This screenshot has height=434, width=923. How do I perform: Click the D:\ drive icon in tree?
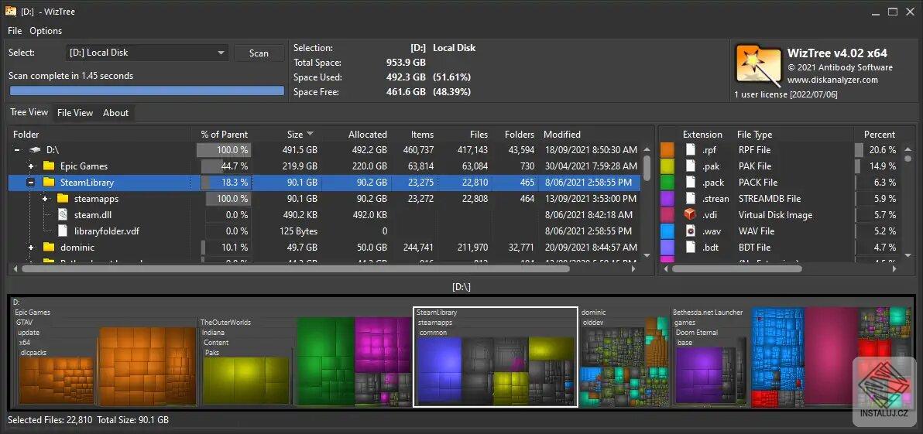[x=36, y=150]
